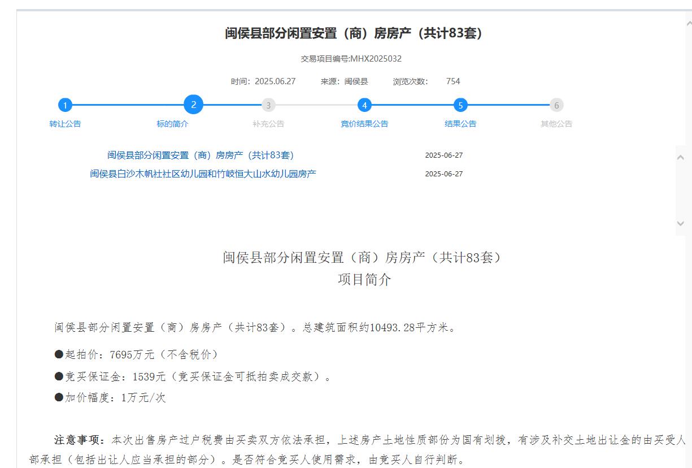This screenshot has width=692, height=468.
Task: View the 竞价结果公告 tab
Action: click(364, 124)
